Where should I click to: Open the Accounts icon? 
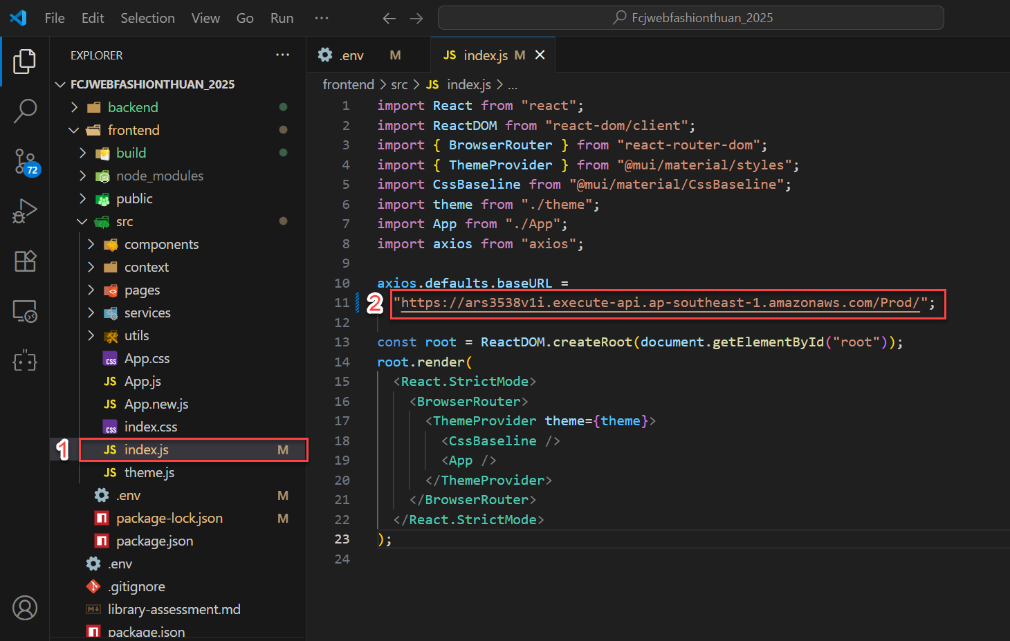click(x=25, y=608)
